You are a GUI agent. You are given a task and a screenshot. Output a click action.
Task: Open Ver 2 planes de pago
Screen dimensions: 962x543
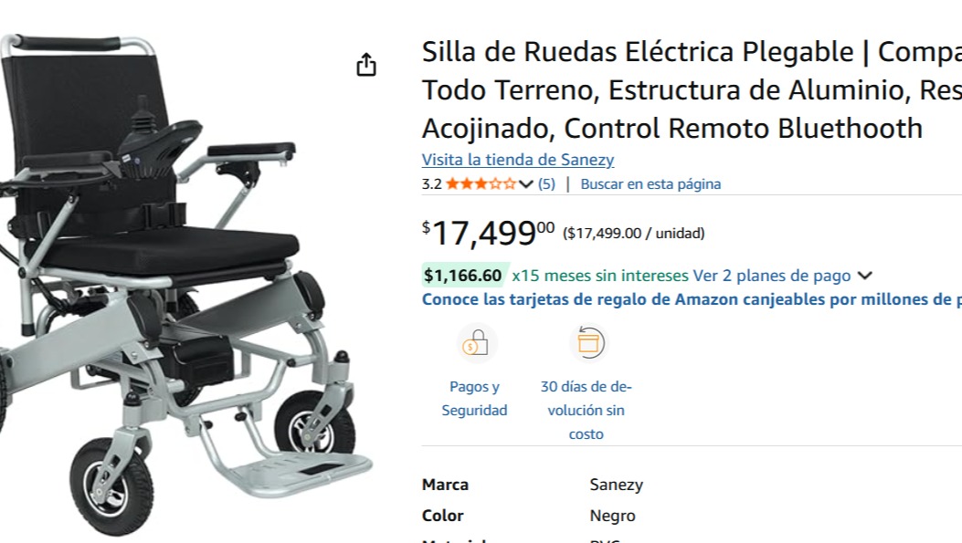pos(772,276)
